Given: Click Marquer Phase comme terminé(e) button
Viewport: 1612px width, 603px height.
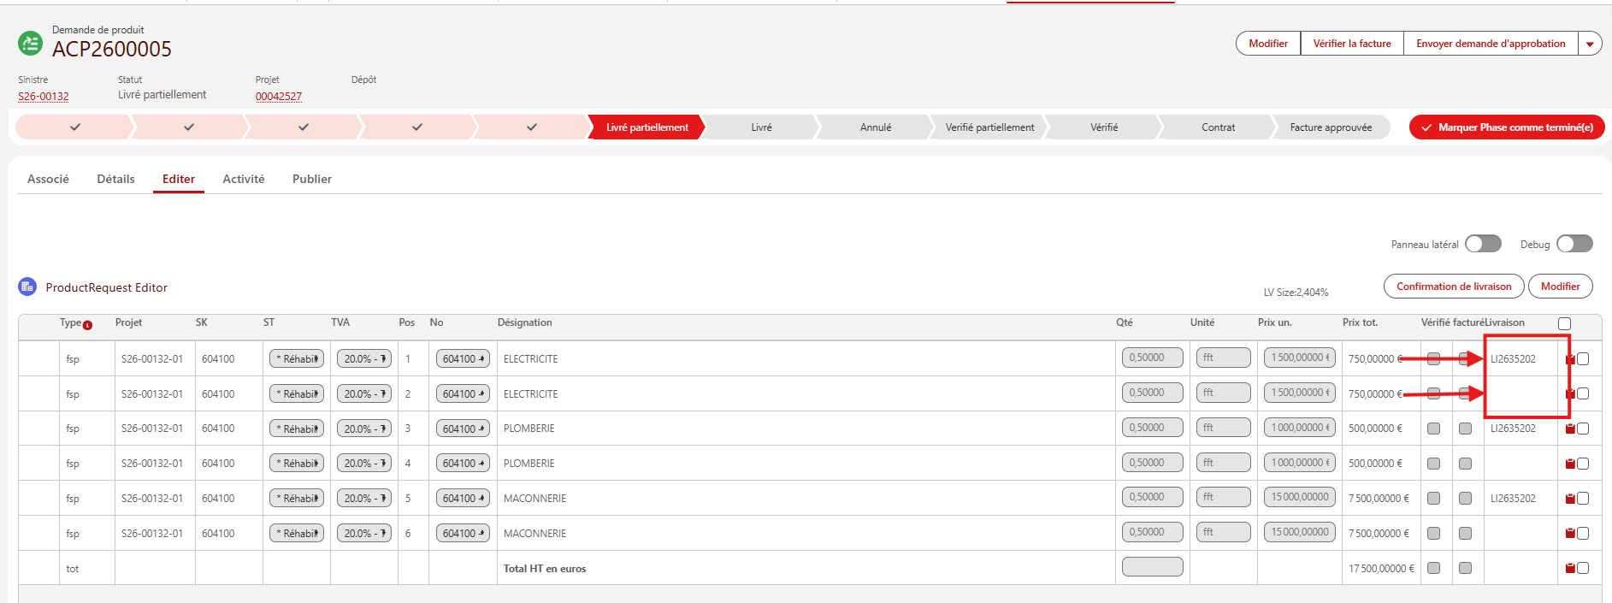Looking at the screenshot, I should click(1507, 127).
